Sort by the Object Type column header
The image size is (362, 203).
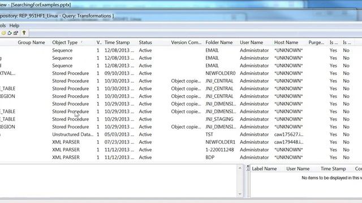coord(65,43)
